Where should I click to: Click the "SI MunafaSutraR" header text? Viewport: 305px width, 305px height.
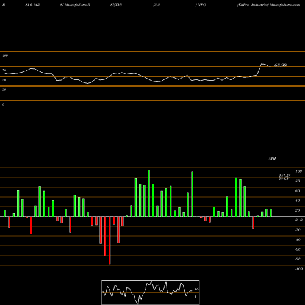pos(75,5)
